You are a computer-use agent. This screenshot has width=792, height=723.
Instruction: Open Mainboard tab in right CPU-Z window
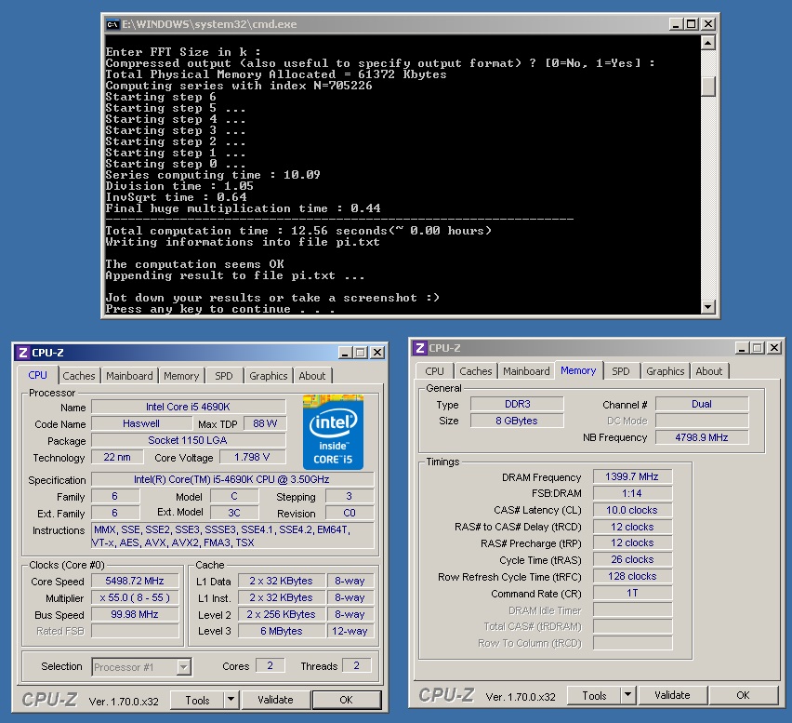(526, 371)
